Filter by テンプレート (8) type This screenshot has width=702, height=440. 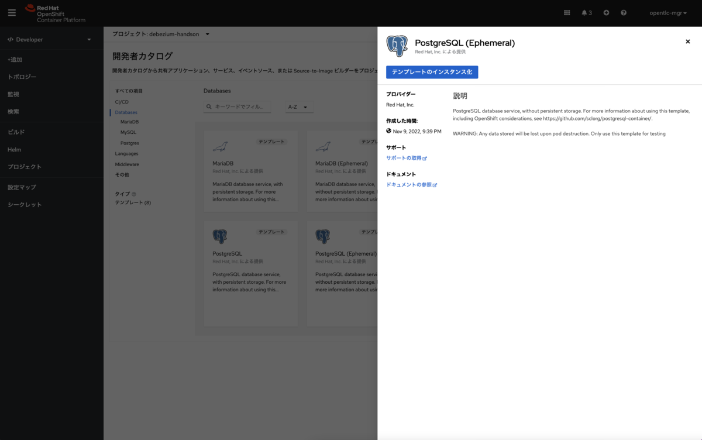pos(133,202)
